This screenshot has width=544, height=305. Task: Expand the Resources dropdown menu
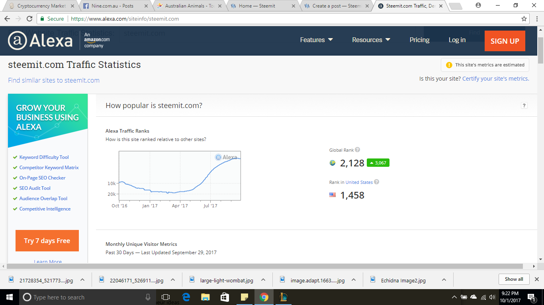pos(371,40)
